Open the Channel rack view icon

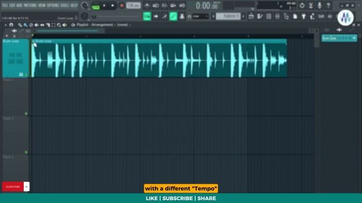point(269,16)
